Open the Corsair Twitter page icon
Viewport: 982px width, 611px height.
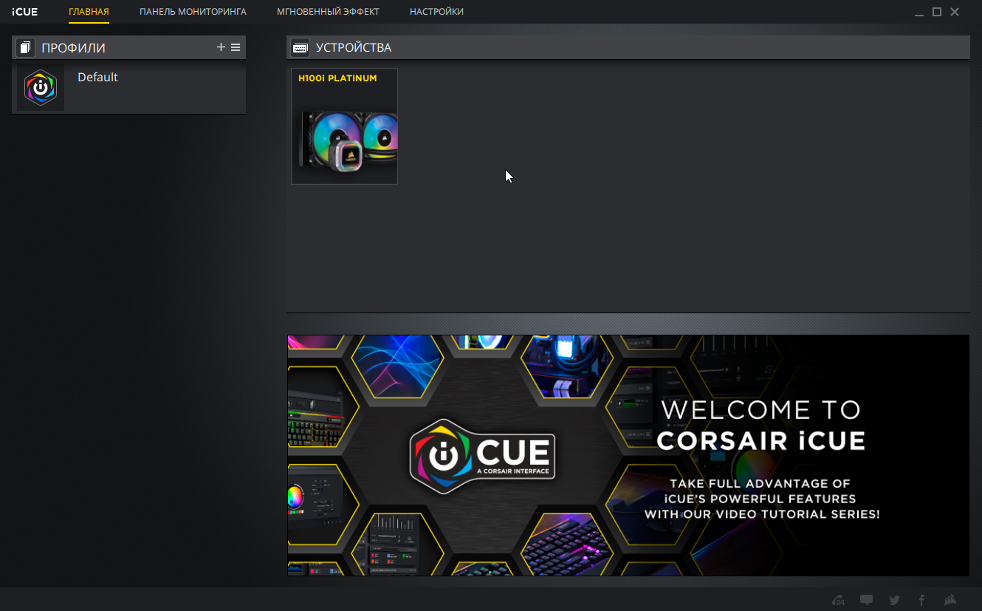(x=894, y=600)
